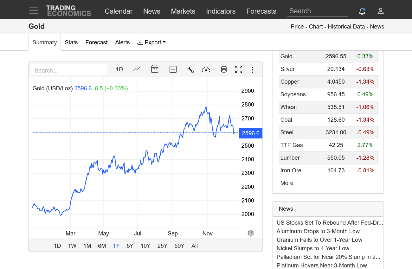Switch to the Forecast tab

click(96, 42)
